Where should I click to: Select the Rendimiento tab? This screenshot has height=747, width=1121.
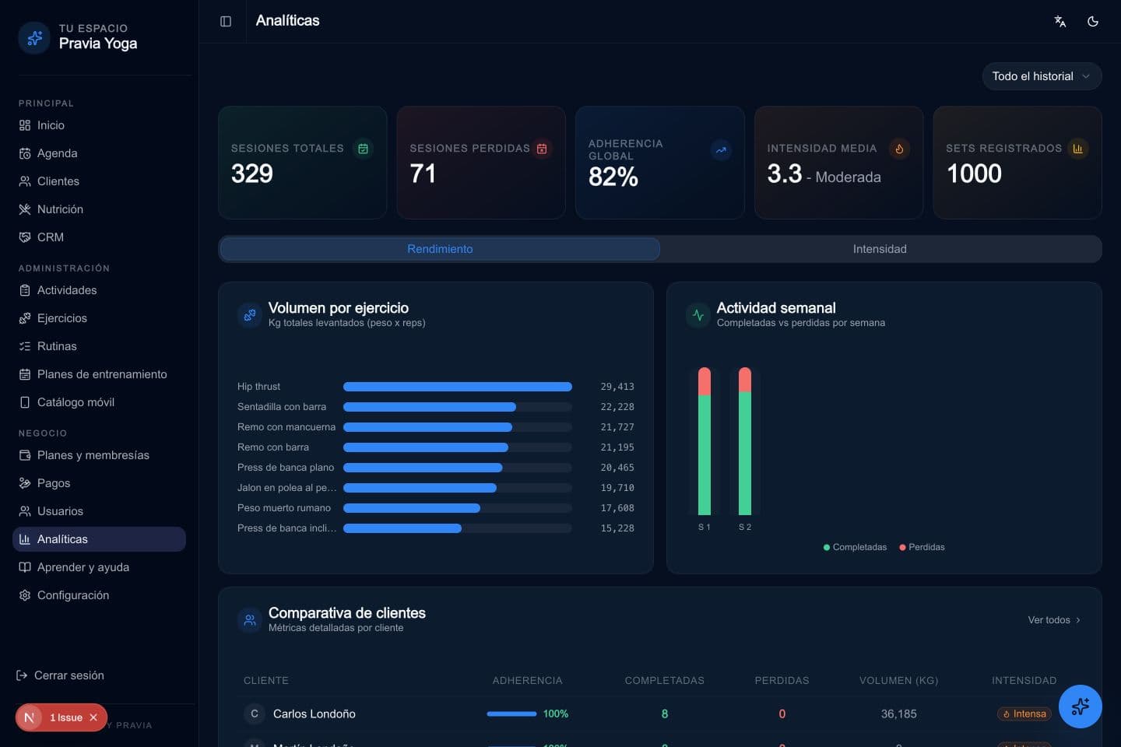pos(440,249)
